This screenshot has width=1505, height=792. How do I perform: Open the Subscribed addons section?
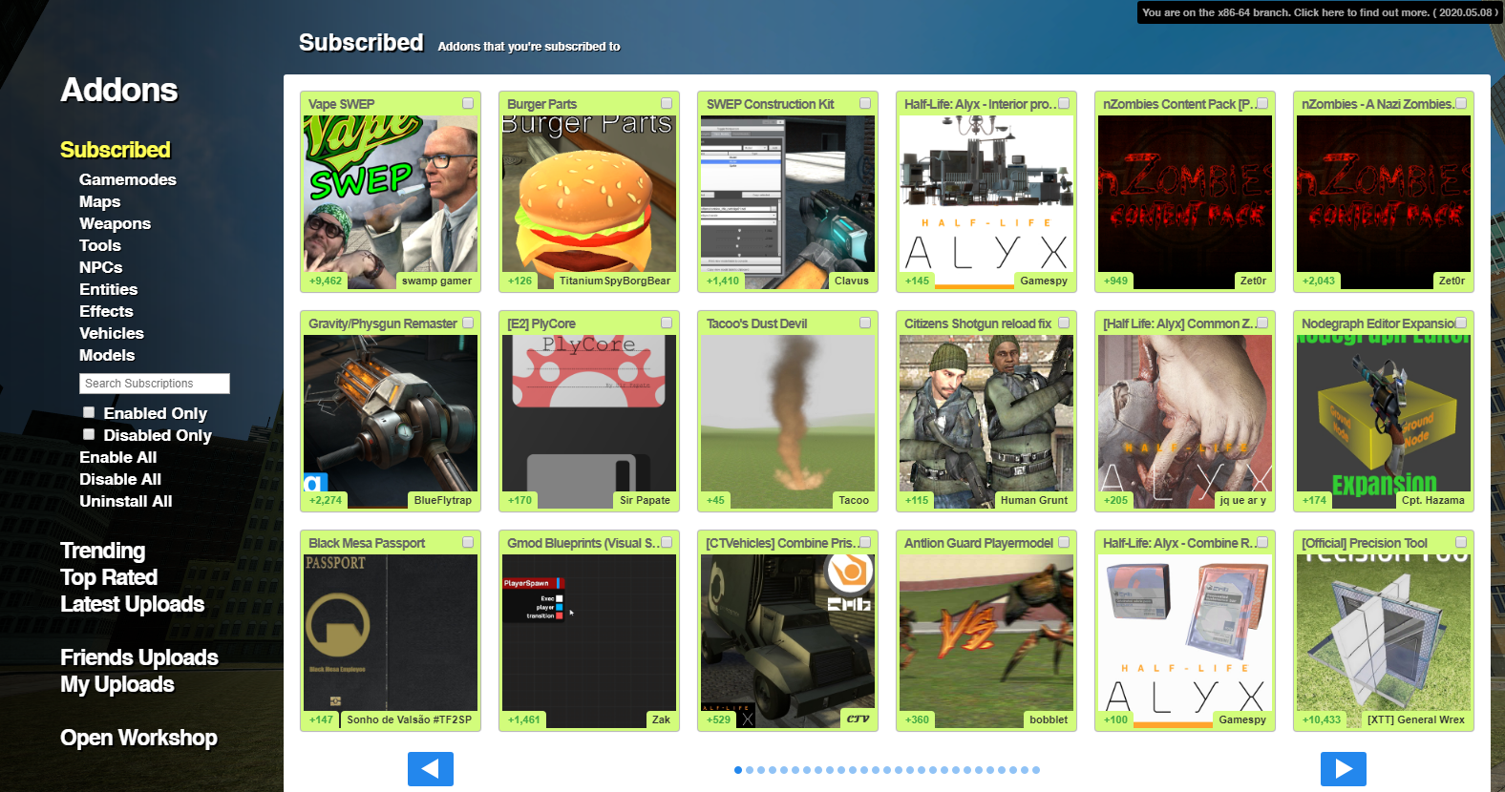click(116, 150)
